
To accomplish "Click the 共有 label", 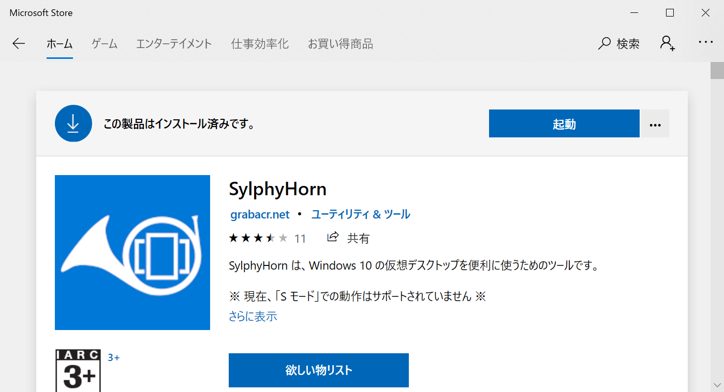I will 358,238.
